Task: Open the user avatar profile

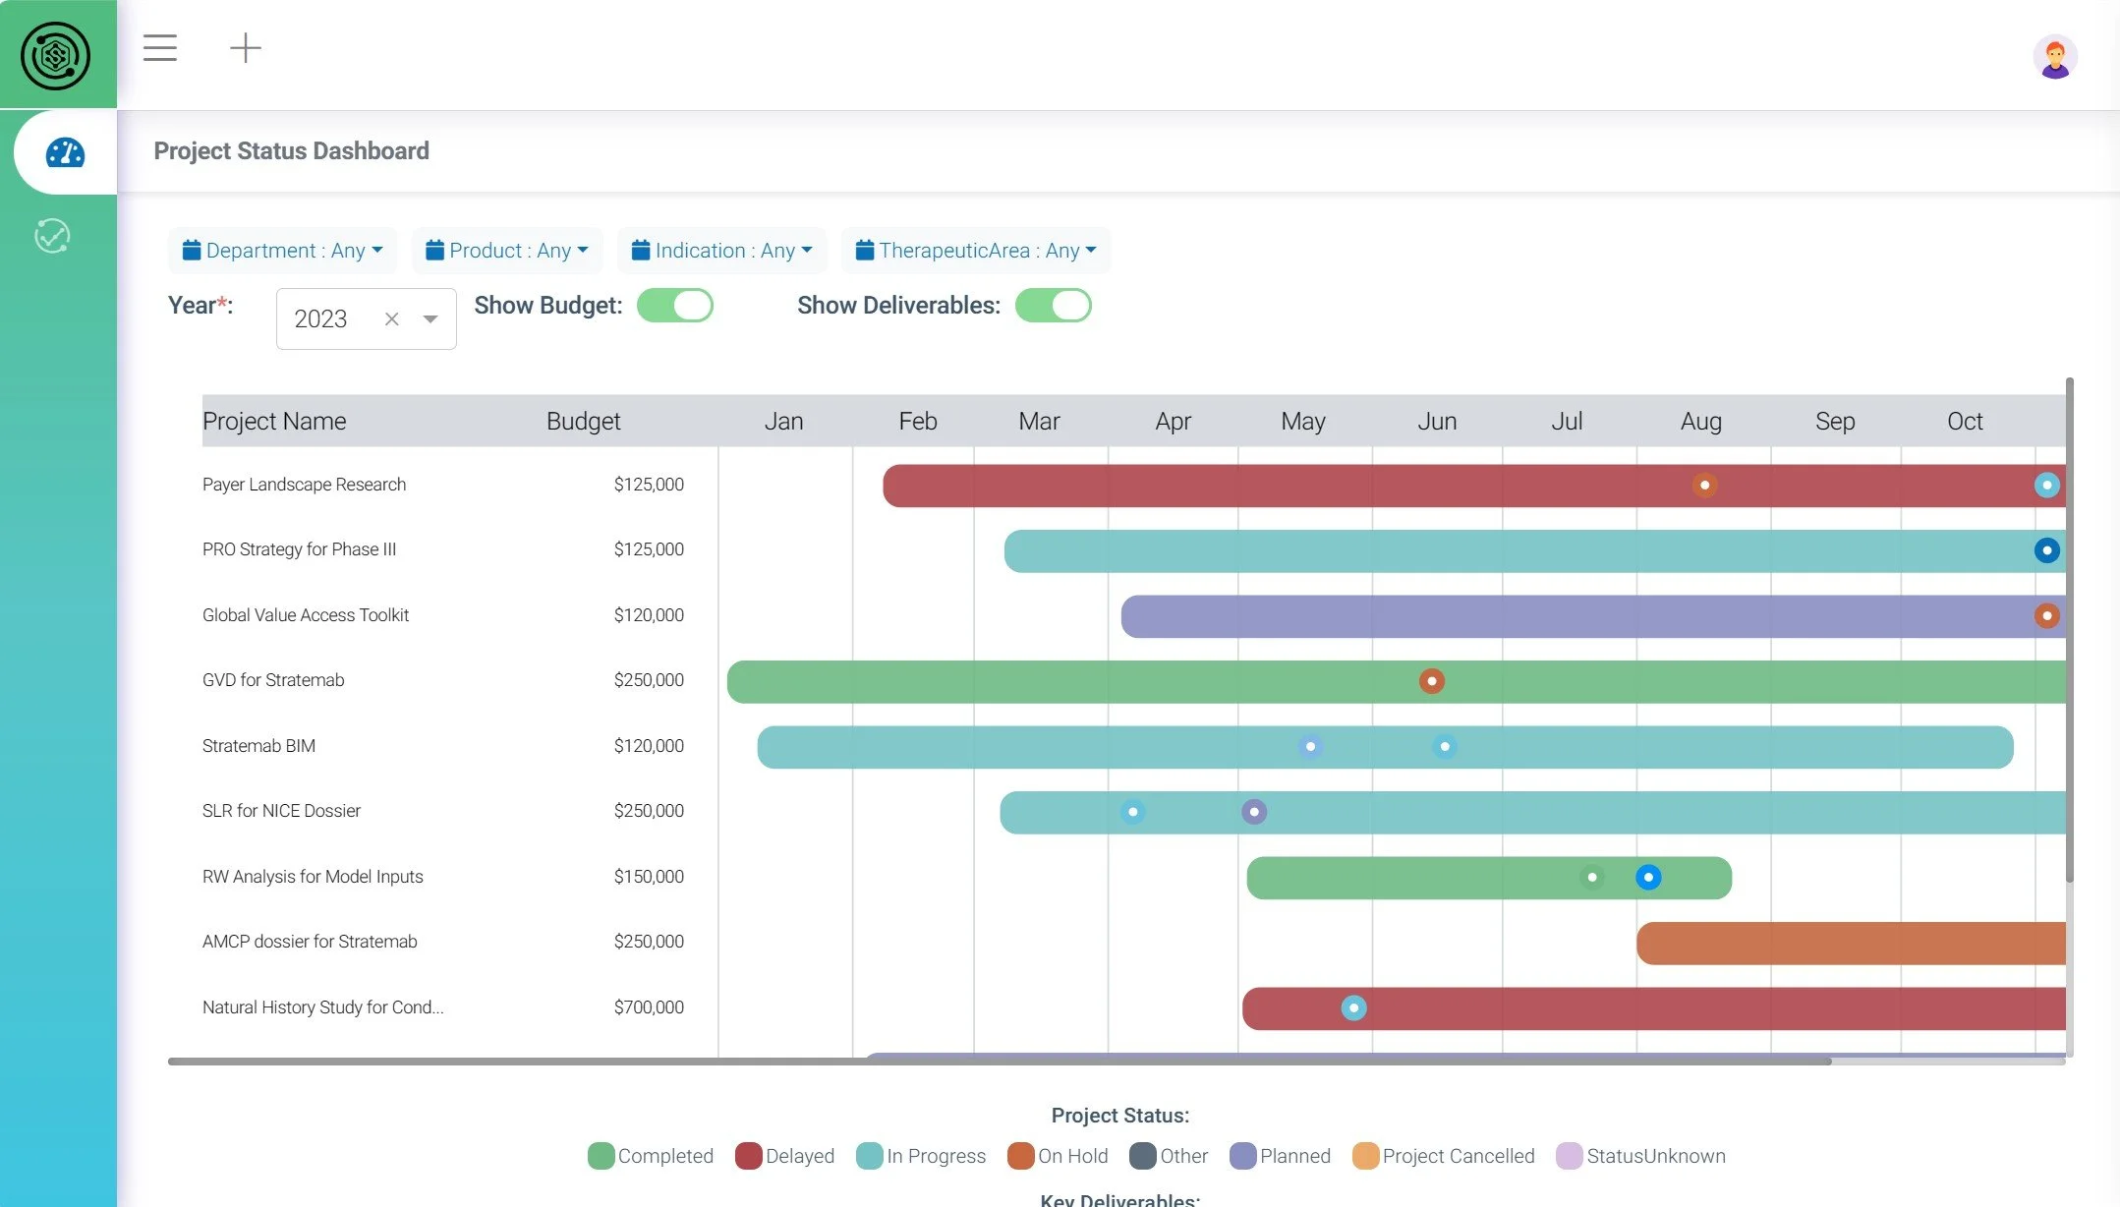Action: [x=2054, y=57]
